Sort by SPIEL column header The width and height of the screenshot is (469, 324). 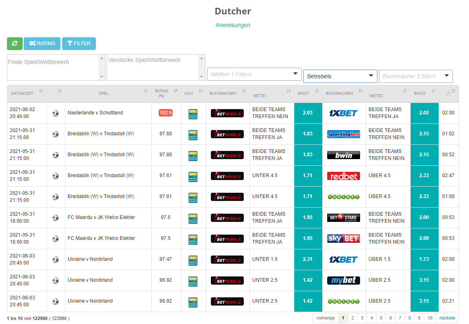108,94
